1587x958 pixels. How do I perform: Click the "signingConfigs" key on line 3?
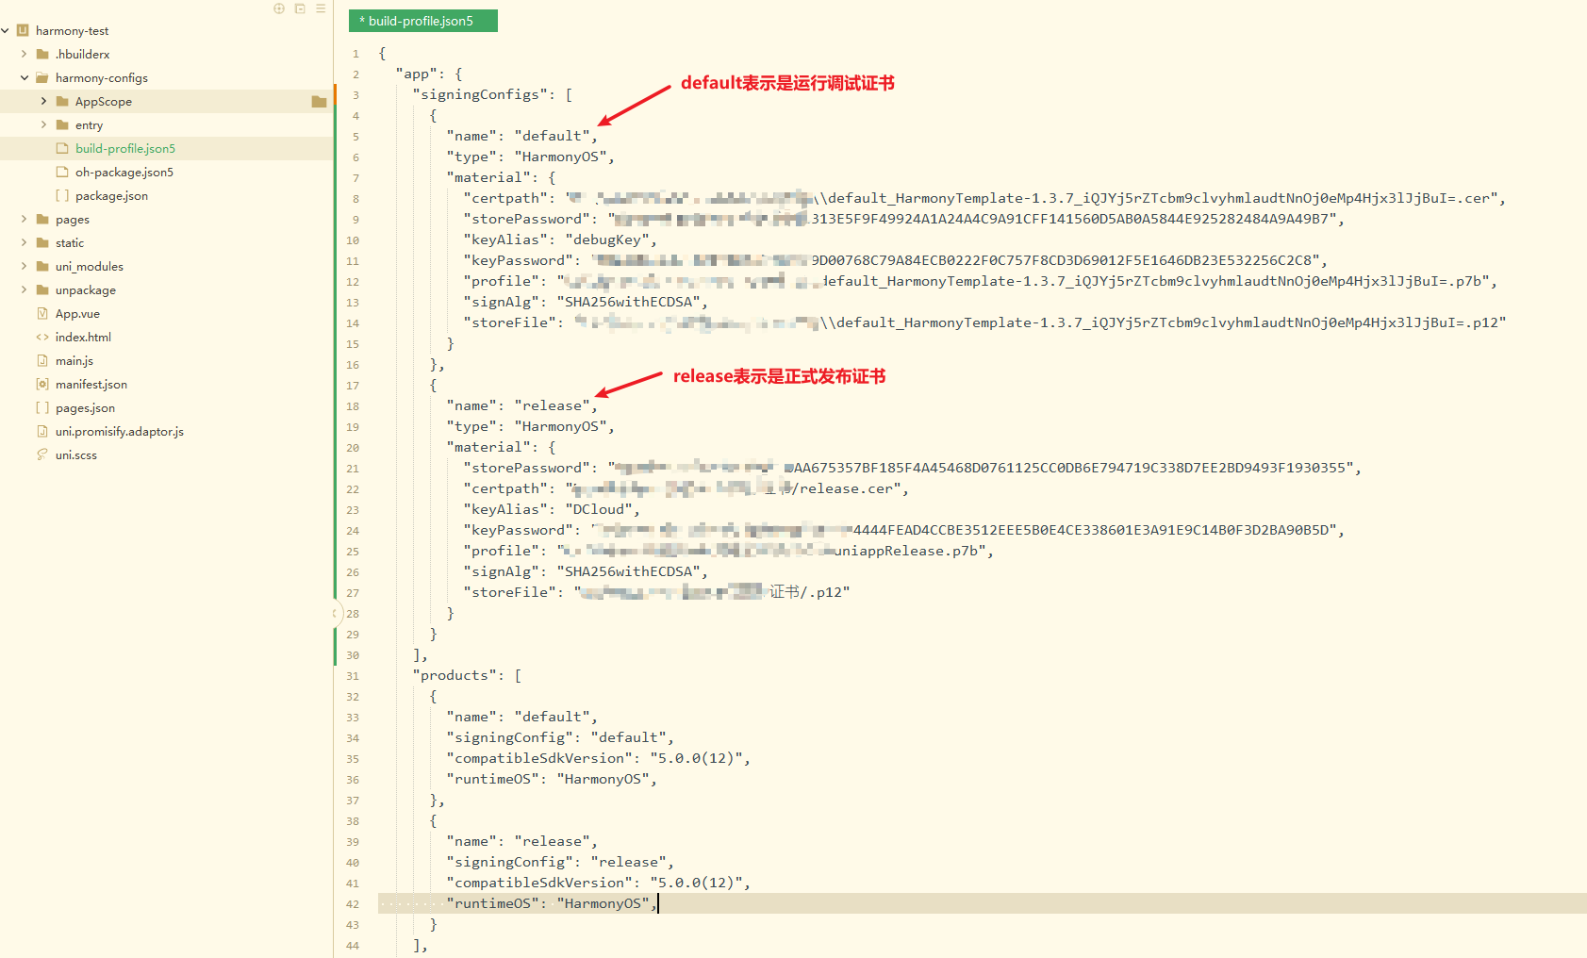click(x=481, y=94)
